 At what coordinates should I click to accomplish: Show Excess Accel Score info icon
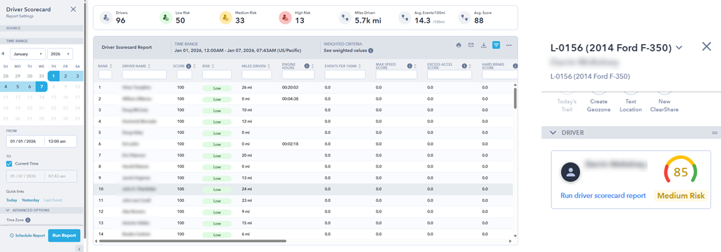click(465, 66)
